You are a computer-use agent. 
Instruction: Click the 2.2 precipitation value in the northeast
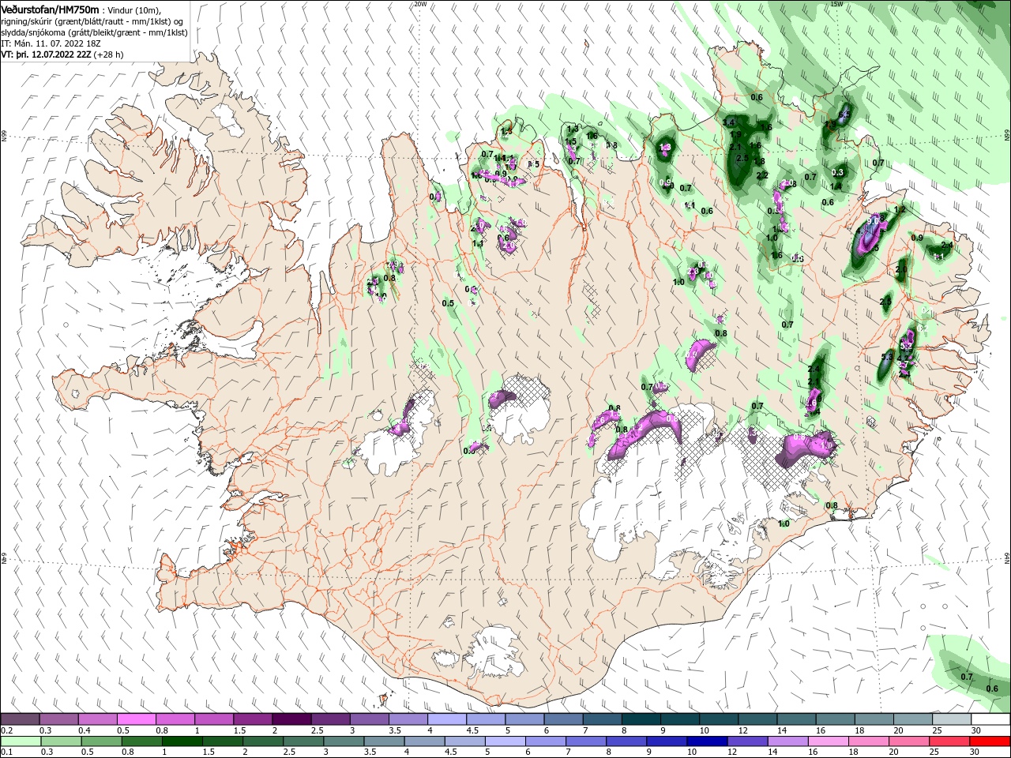tap(762, 175)
